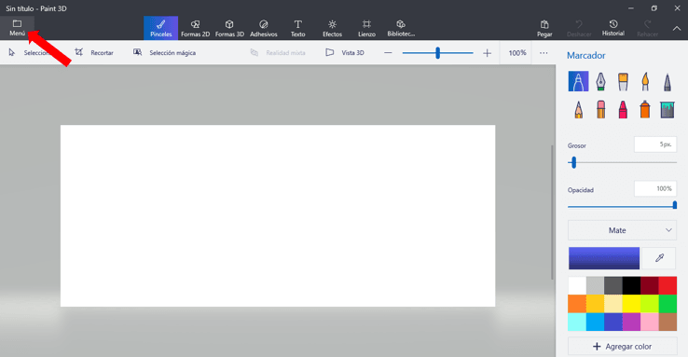Choose the orange color swatch
Viewport: 688px width, 357px height.
(577, 304)
